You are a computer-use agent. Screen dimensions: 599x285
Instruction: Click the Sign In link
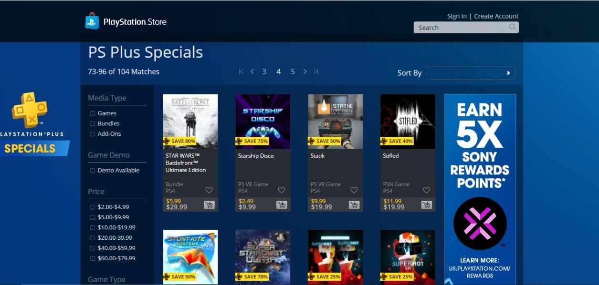coord(457,16)
